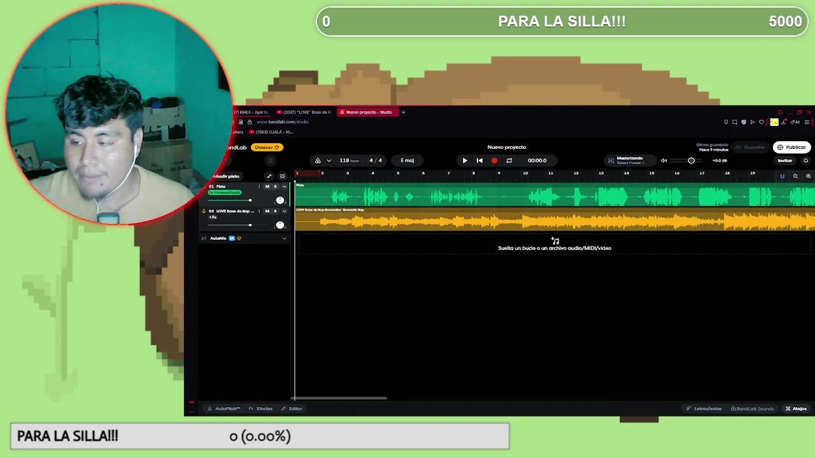Adjust track 01 Pista volume slider
Viewport: 815px width, 458px height.
(250, 200)
